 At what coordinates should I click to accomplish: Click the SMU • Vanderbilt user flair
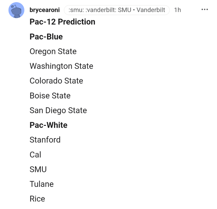(x=117, y=10)
